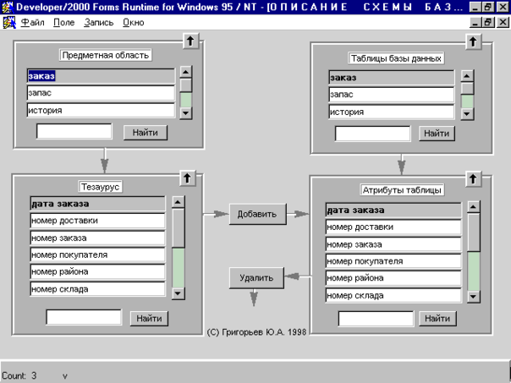The height and width of the screenshot is (383, 511).
Task: Click the up-arrow button on Тезаурус panel
Action: pyautogui.click(x=187, y=178)
